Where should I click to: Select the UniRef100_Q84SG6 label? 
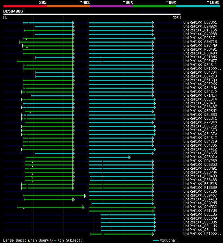[x=200, y=145]
